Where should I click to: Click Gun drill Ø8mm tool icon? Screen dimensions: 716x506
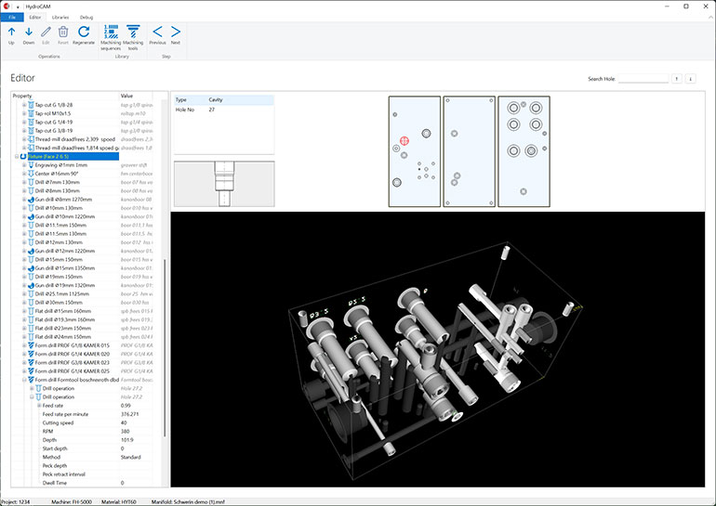click(x=31, y=200)
